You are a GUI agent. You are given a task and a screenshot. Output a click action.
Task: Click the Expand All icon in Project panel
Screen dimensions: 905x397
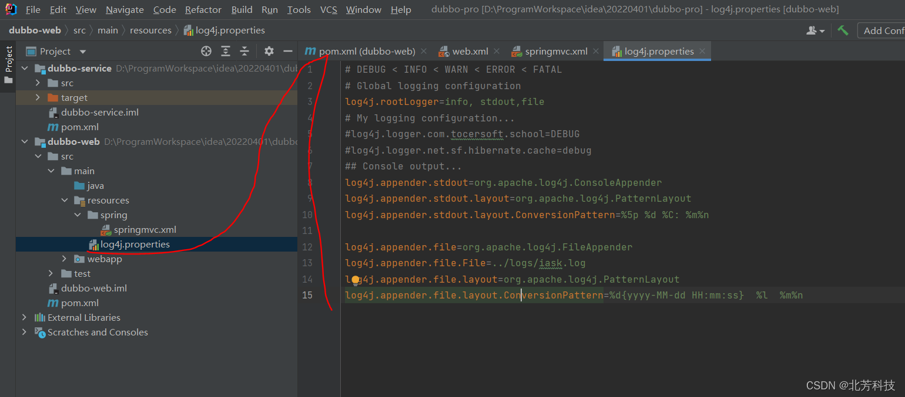[x=226, y=51]
